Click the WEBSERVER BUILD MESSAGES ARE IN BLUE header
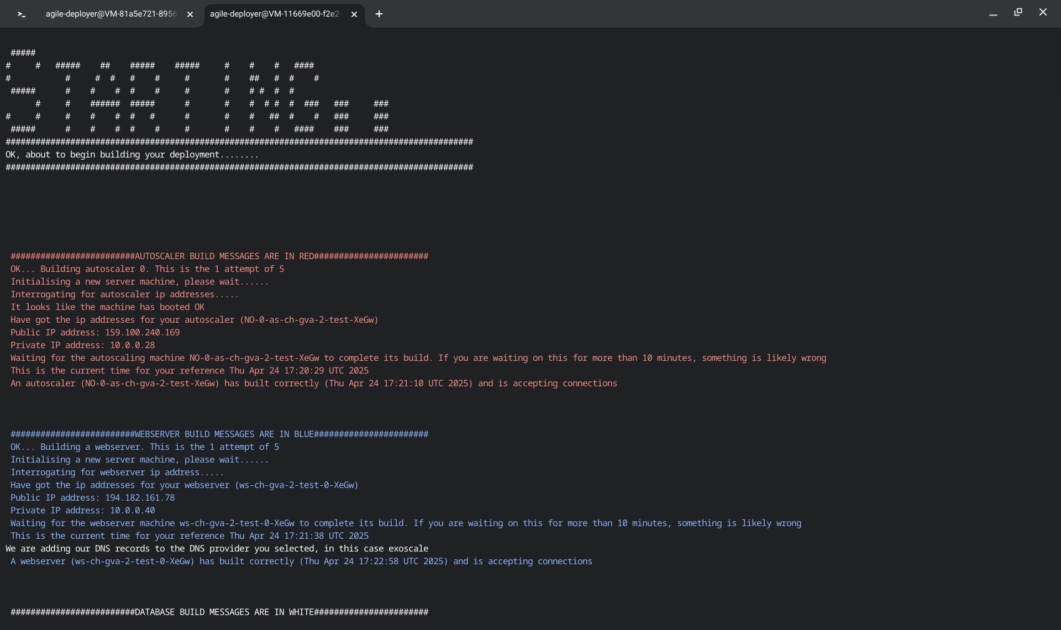The height and width of the screenshot is (630, 1061). pyautogui.click(x=219, y=434)
